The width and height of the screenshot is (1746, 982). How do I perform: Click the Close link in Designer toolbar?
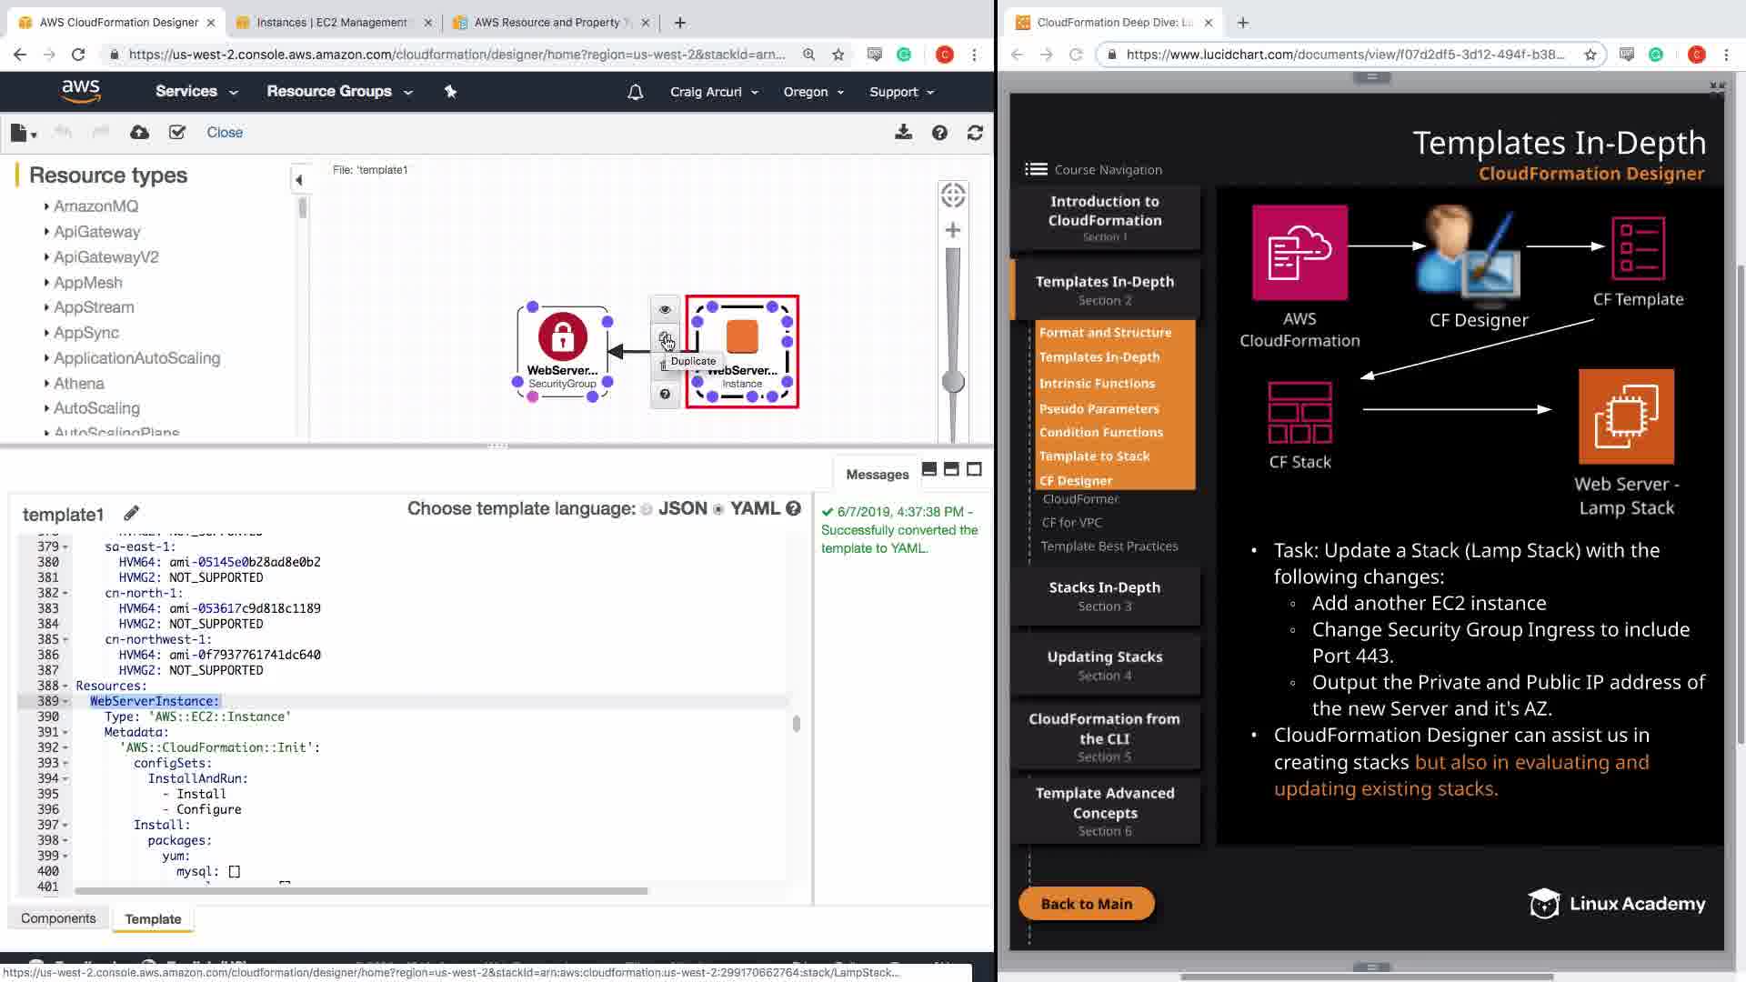click(x=225, y=133)
